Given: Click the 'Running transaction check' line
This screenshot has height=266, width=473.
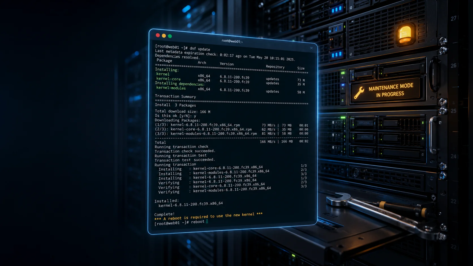Looking at the screenshot, I should (181, 147).
